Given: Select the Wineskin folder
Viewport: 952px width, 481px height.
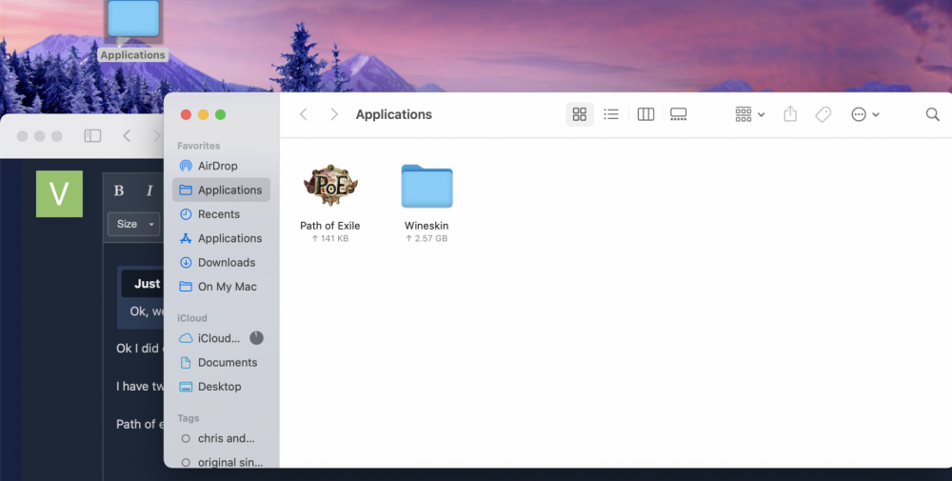Looking at the screenshot, I should coord(426,187).
